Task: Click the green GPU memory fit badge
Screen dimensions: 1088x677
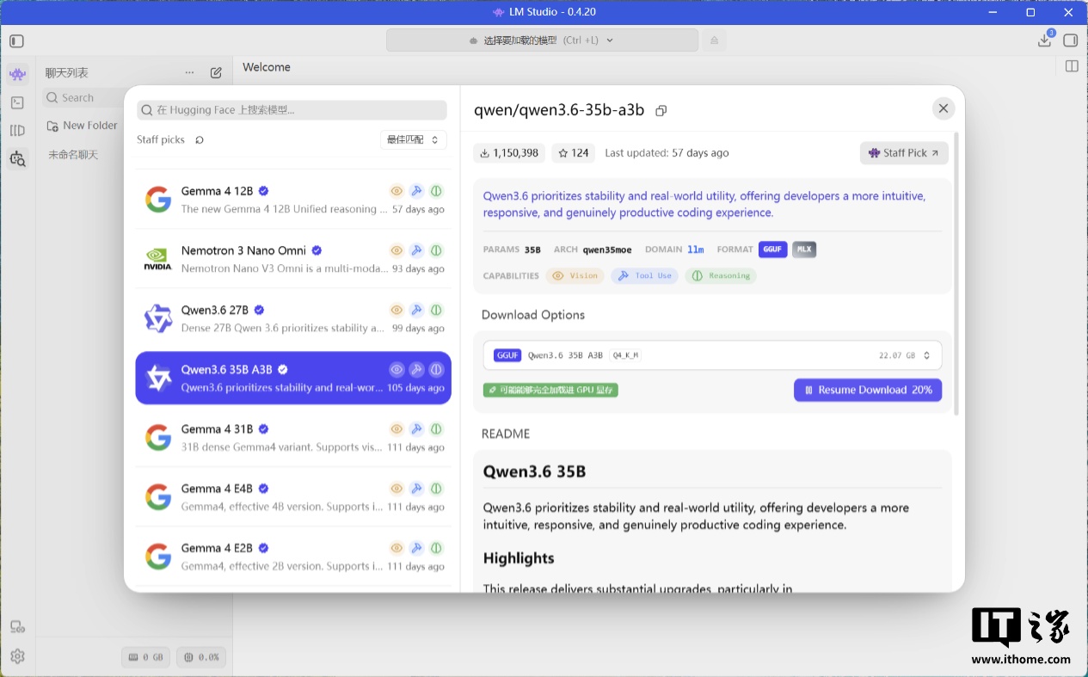Action: pyautogui.click(x=550, y=391)
